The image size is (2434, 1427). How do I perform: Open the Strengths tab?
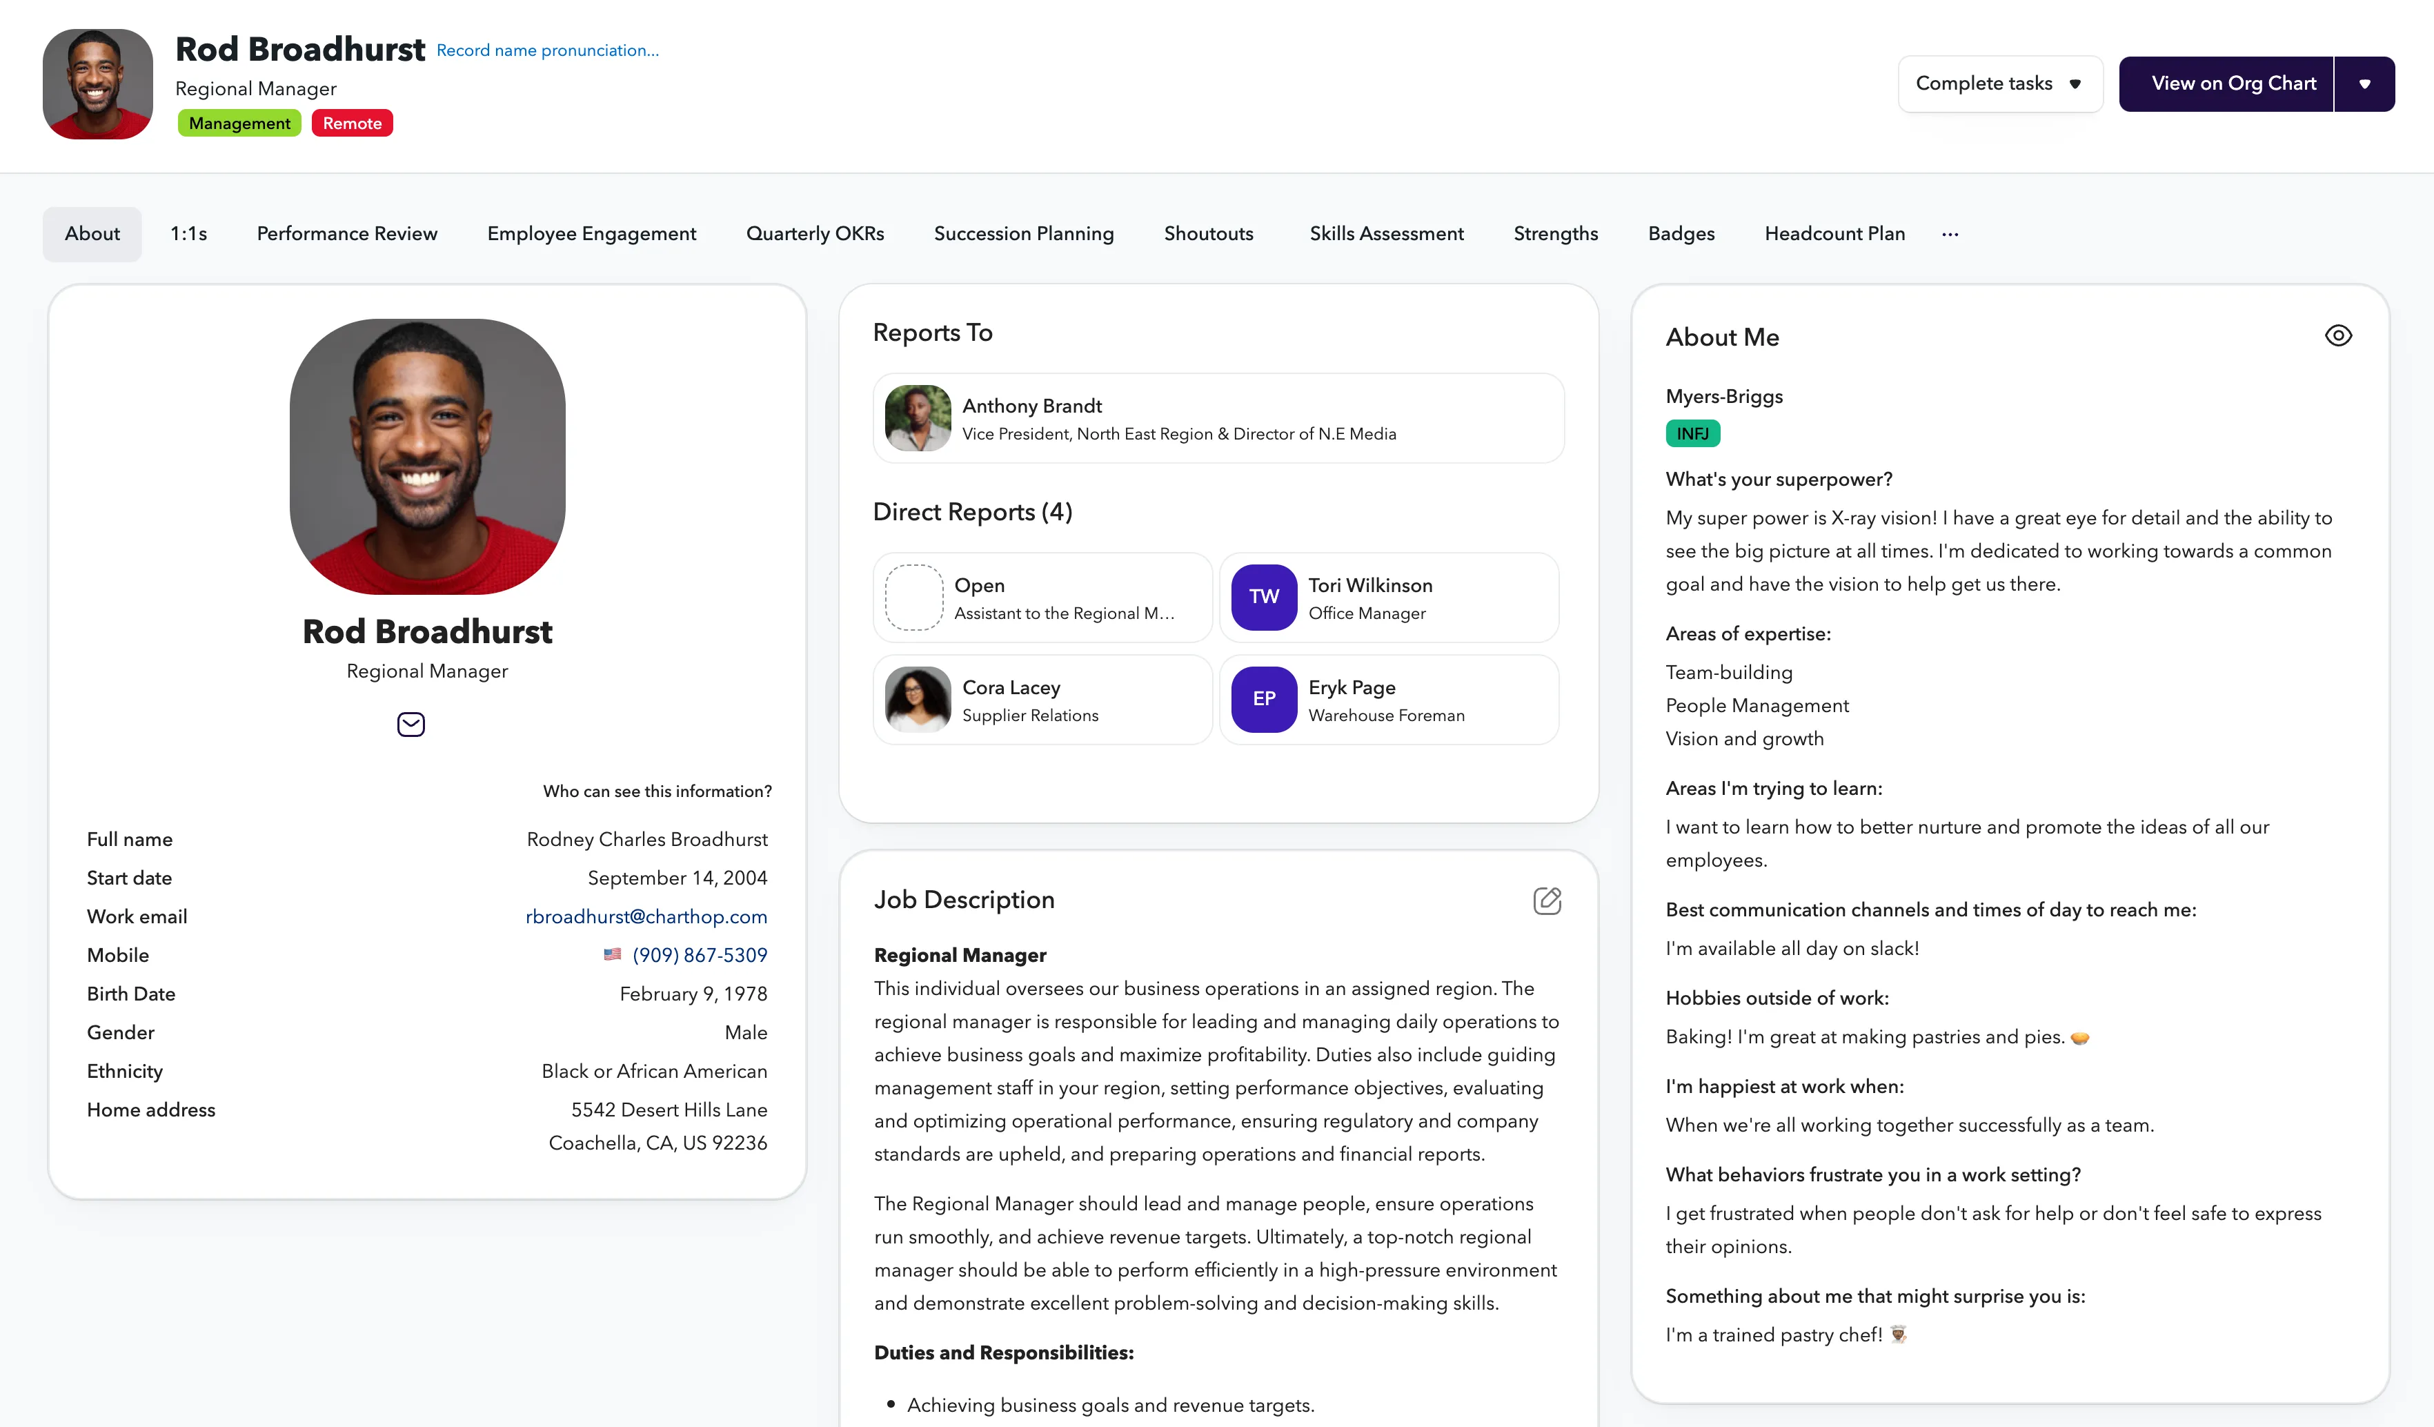pyautogui.click(x=1555, y=234)
